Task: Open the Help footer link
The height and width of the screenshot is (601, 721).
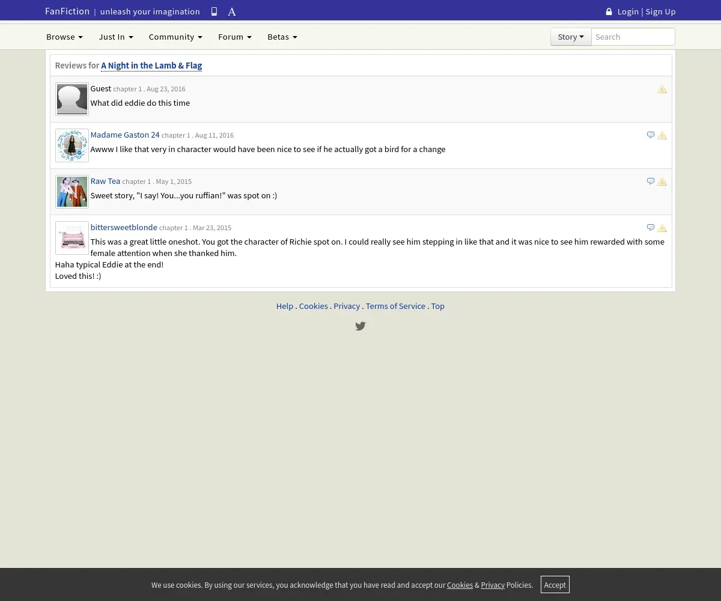Action: pyautogui.click(x=285, y=306)
